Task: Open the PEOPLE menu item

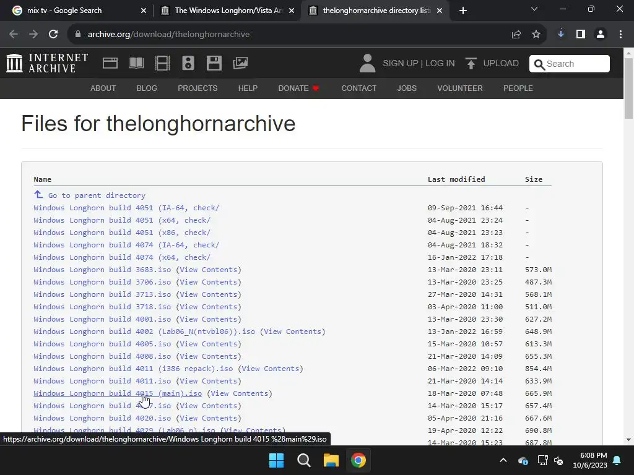Action: [518, 88]
